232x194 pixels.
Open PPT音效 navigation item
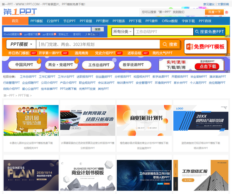[205, 21]
